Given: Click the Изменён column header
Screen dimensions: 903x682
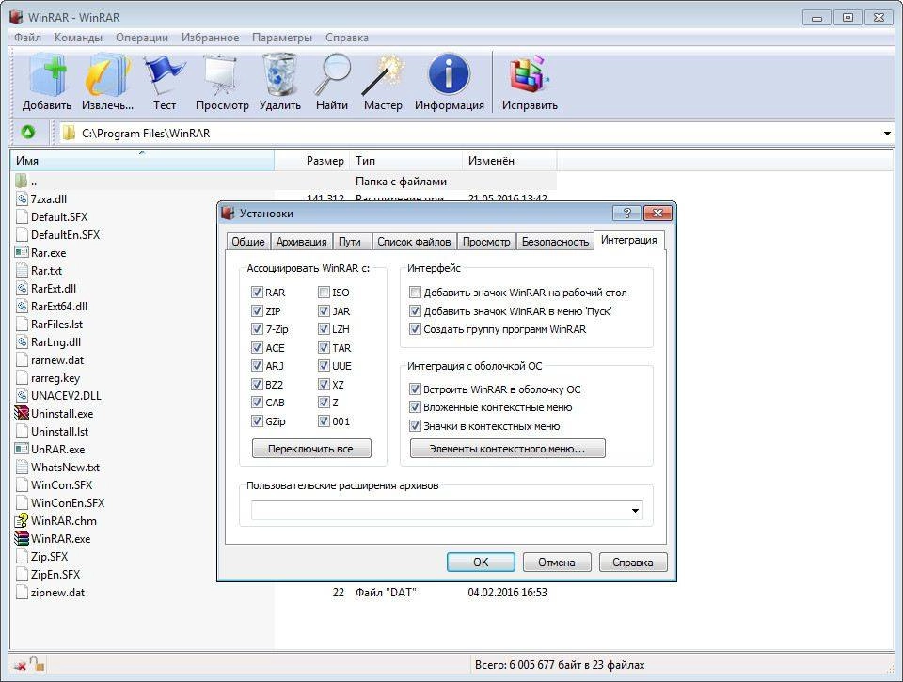Looking at the screenshot, I should pyautogui.click(x=510, y=161).
